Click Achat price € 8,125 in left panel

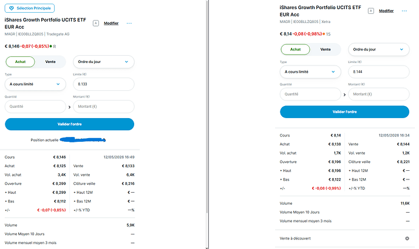pyautogui.click(x=60, y=166)
